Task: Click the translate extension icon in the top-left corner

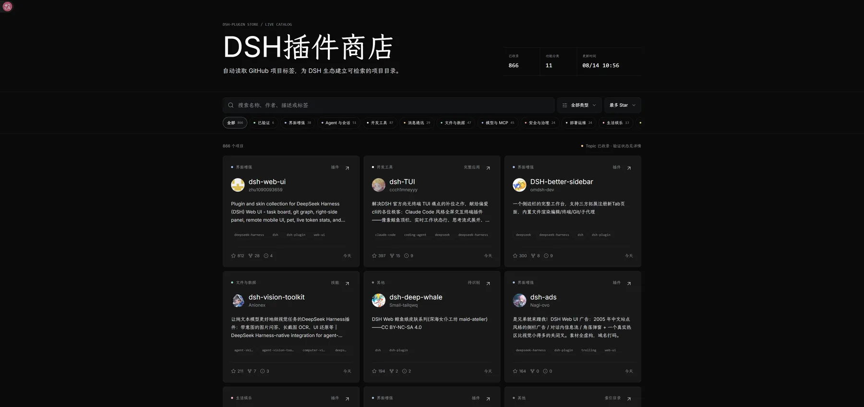Action: click(x=7, y=7)
